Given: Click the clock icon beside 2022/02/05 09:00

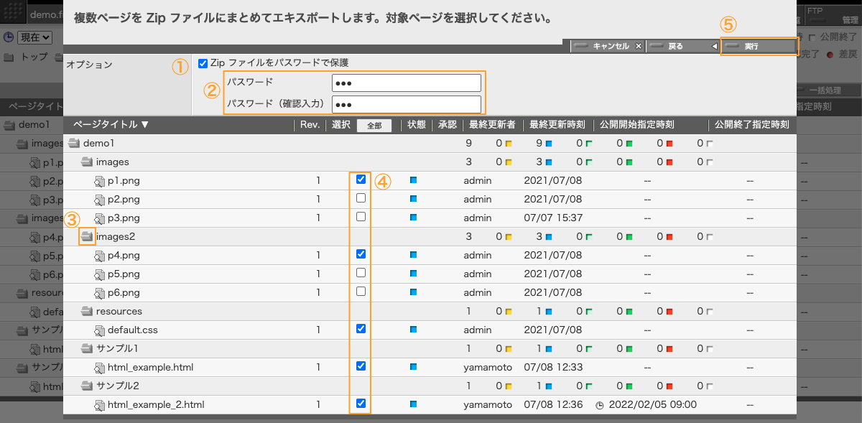Looking at the screenshot, I should [x=600, y=405].
